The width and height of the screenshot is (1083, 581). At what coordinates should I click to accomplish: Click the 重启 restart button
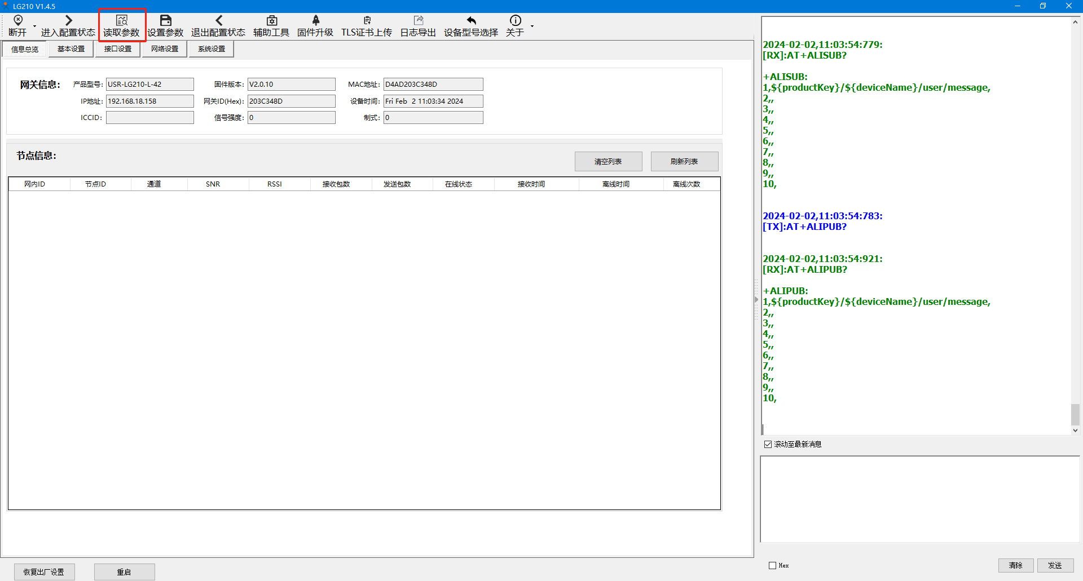coord(124,572)
